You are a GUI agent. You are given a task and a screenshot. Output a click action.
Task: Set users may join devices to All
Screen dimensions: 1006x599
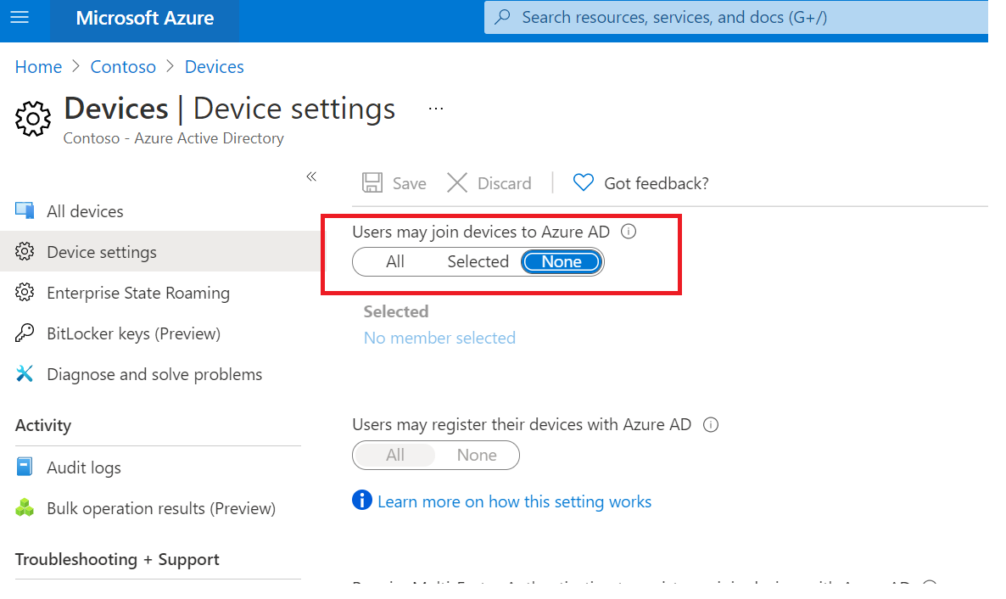(395, 261)
